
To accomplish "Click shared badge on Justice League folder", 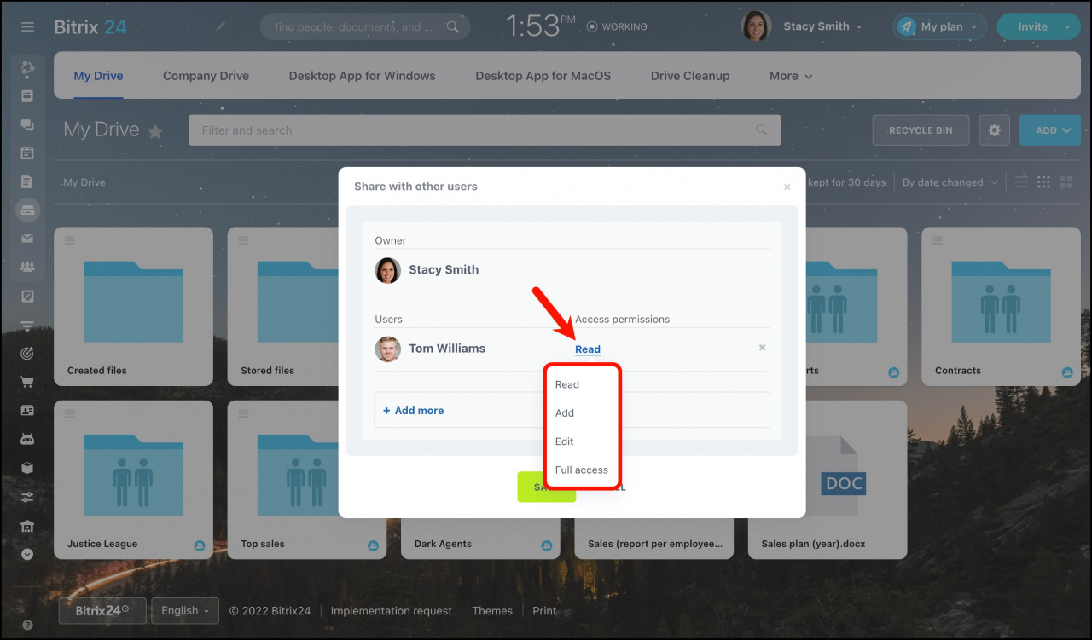I will 200,545.
